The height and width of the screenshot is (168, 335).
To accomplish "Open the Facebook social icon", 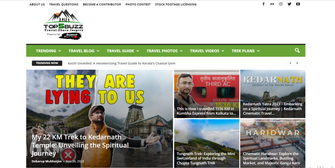I will click(x=263, y=4).
